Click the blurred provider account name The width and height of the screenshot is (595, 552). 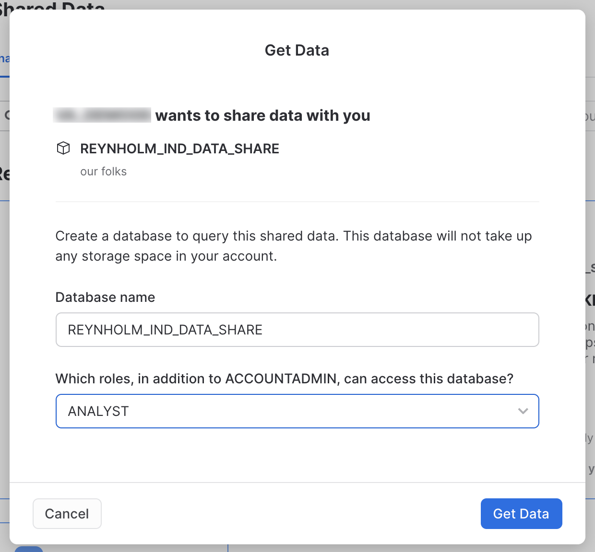tap(102, 115)
